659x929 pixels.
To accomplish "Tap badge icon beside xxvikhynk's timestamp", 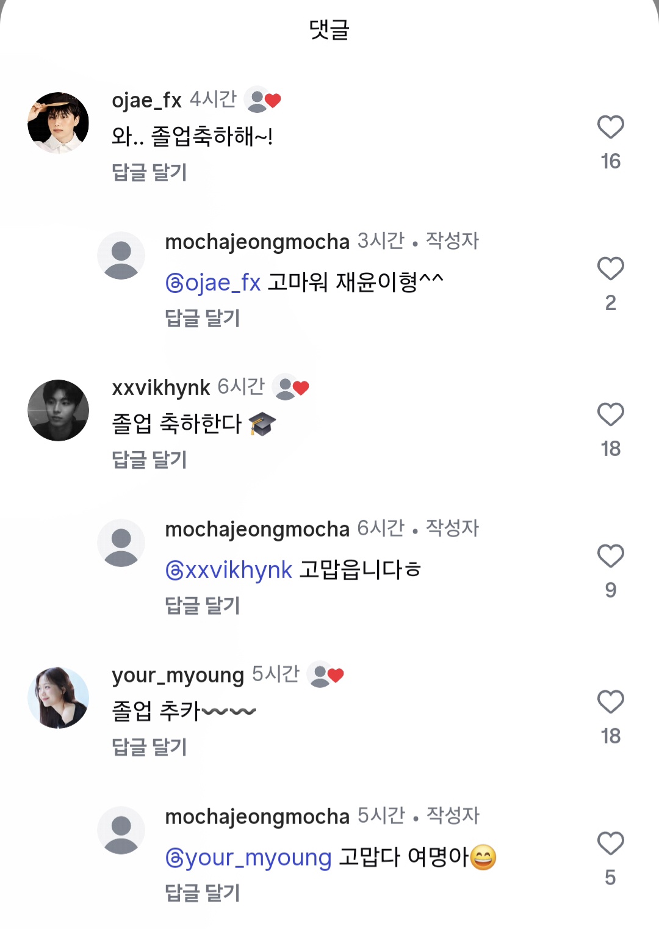I will [291, 387].
